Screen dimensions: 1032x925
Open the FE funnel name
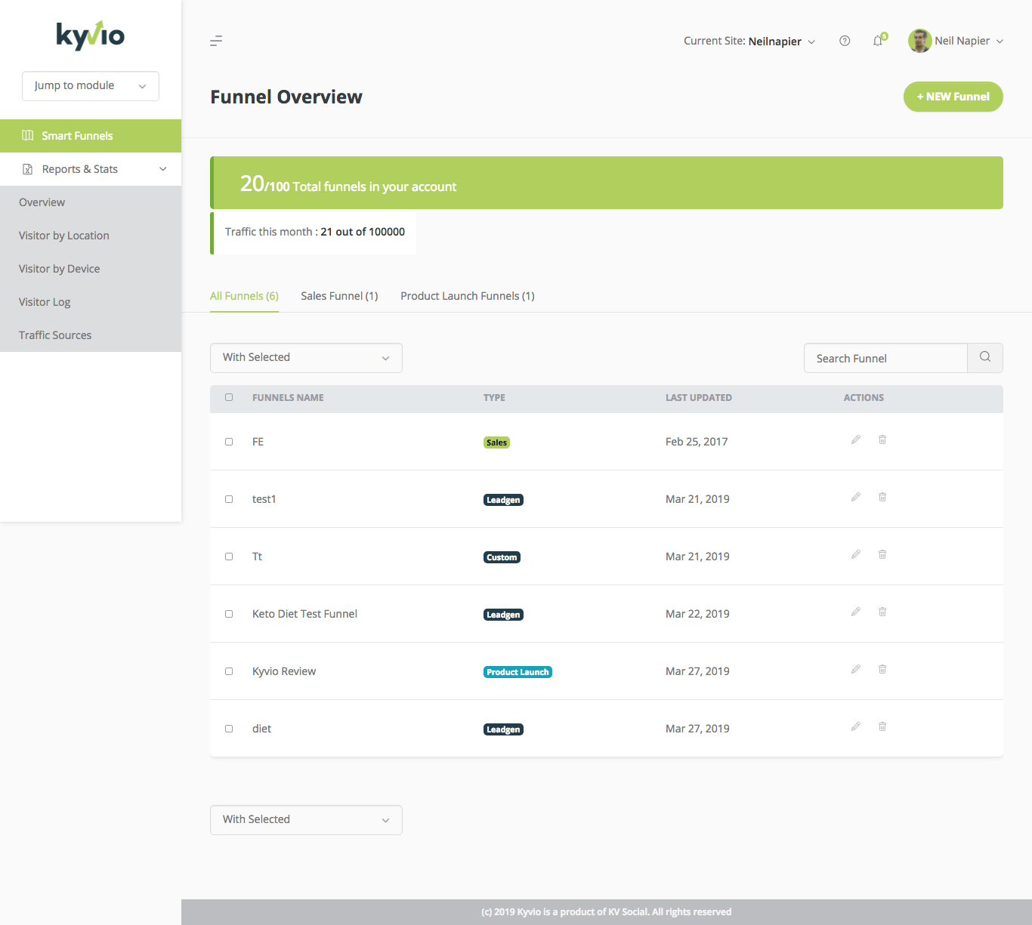(258, 442)
